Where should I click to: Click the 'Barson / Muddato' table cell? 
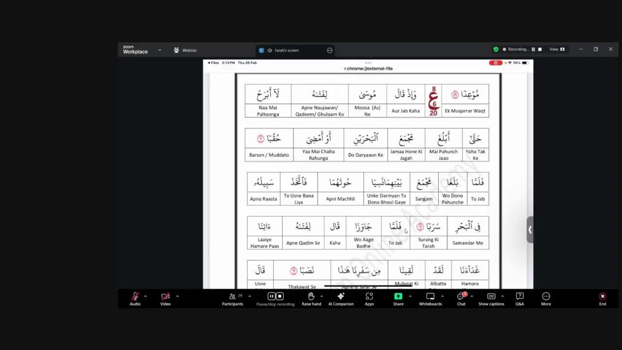[269, 155]
